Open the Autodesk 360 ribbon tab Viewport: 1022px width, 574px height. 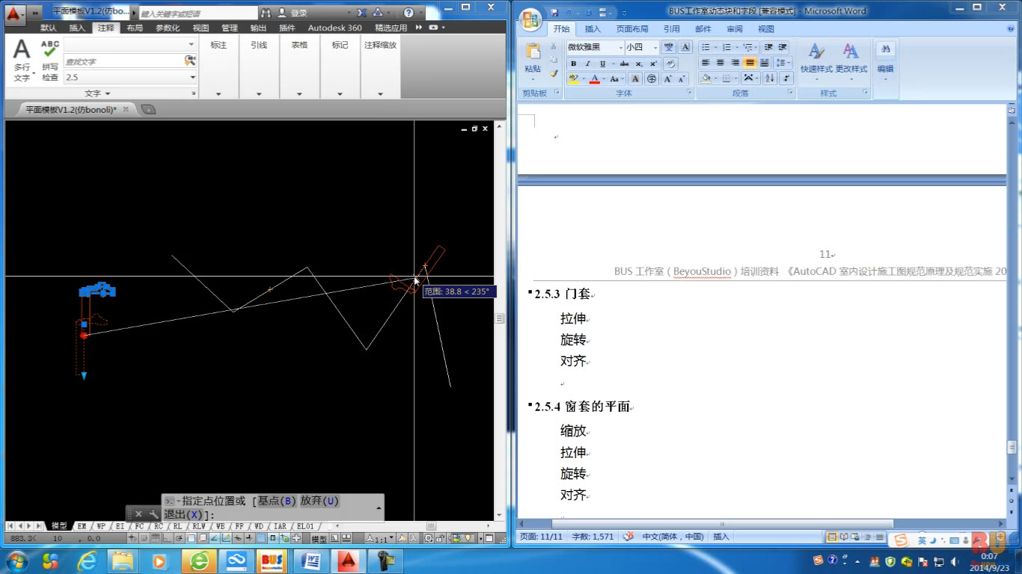(334, 28)
